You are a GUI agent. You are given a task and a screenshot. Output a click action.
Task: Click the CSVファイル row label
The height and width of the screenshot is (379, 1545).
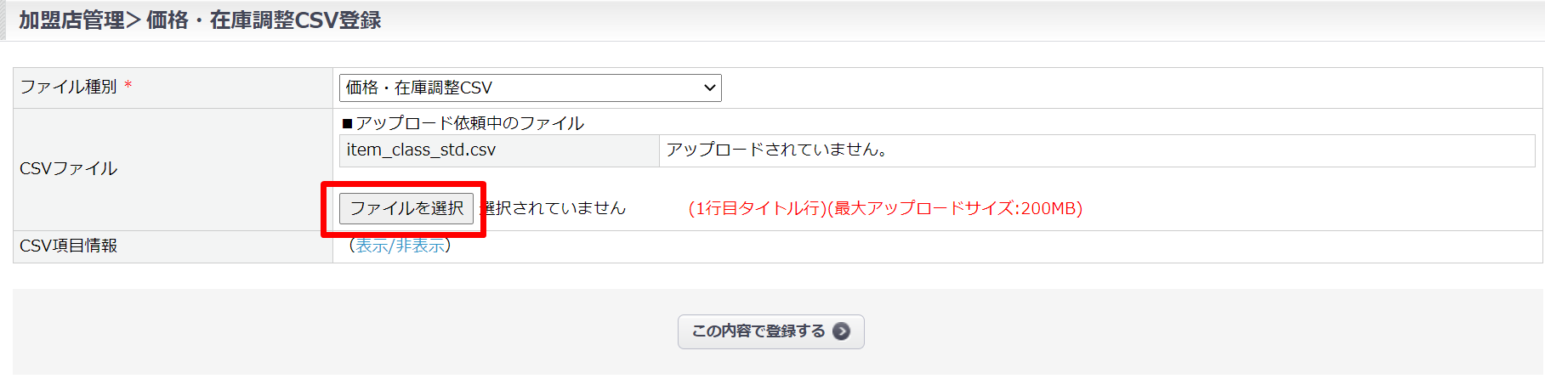(x=68, y=168)
